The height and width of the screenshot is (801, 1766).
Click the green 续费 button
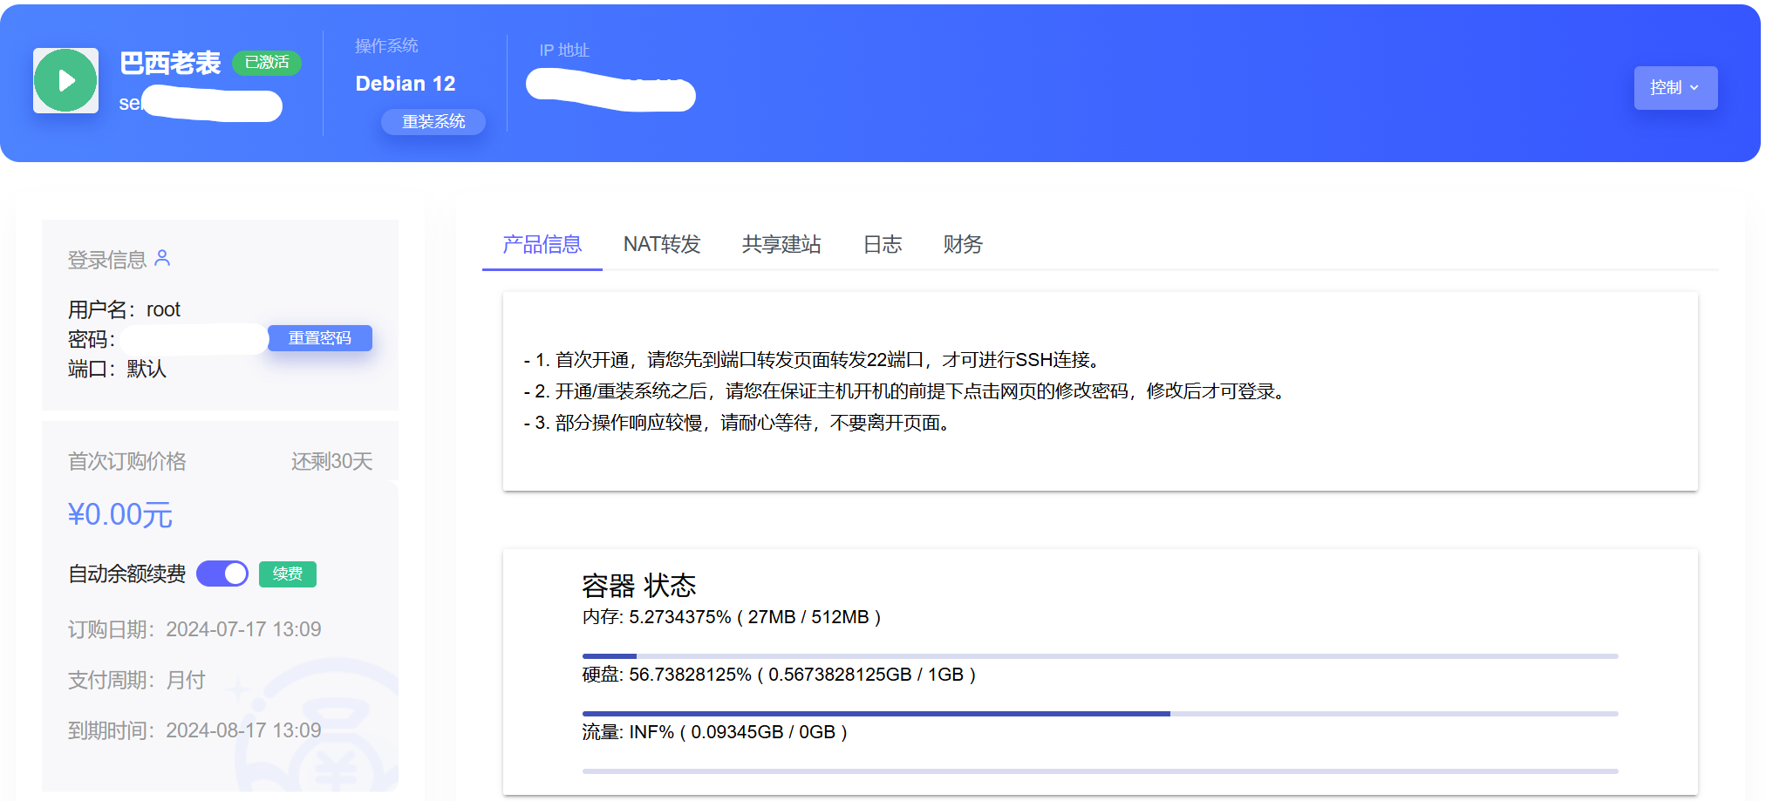(x=288, y=574)
